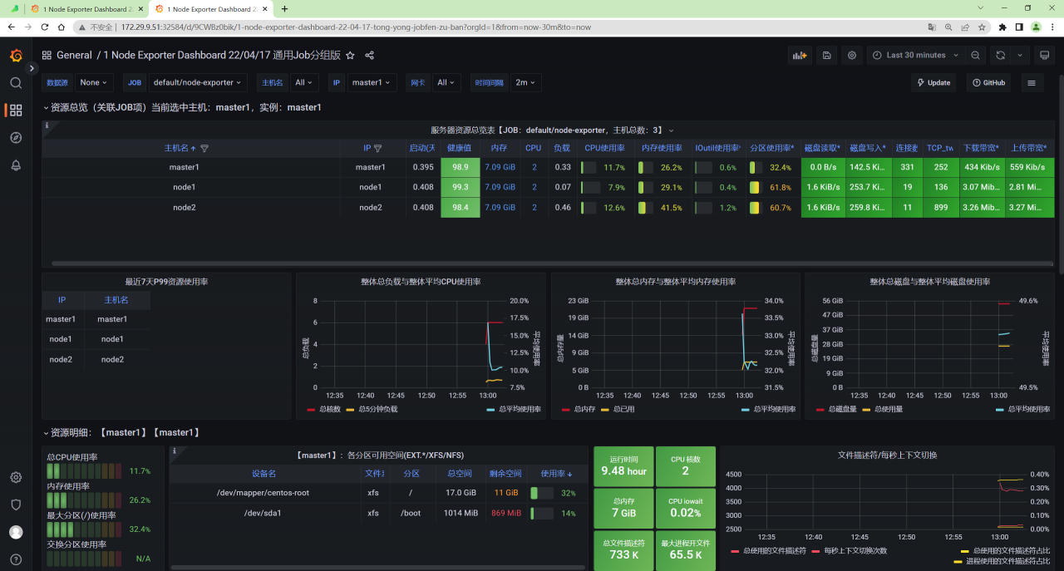This screenshot has width=1064, height=571.
Task: Open the Alerting bell icon
Action: (16, 165)
